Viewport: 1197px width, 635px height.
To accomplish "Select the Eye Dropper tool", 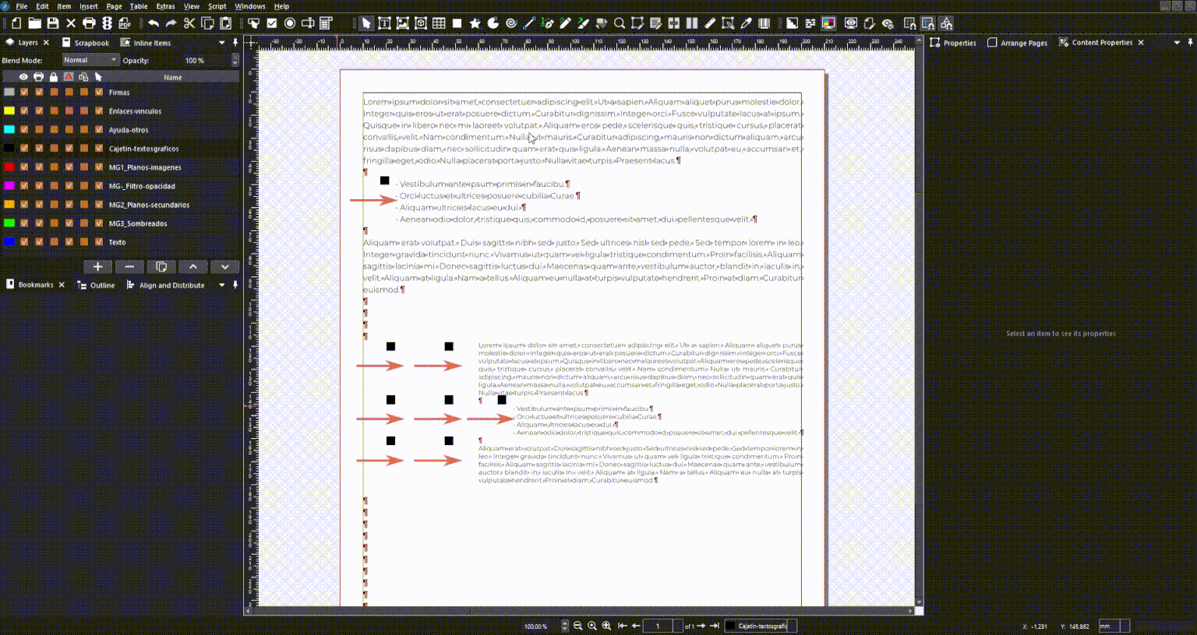I will pos(746,23).
